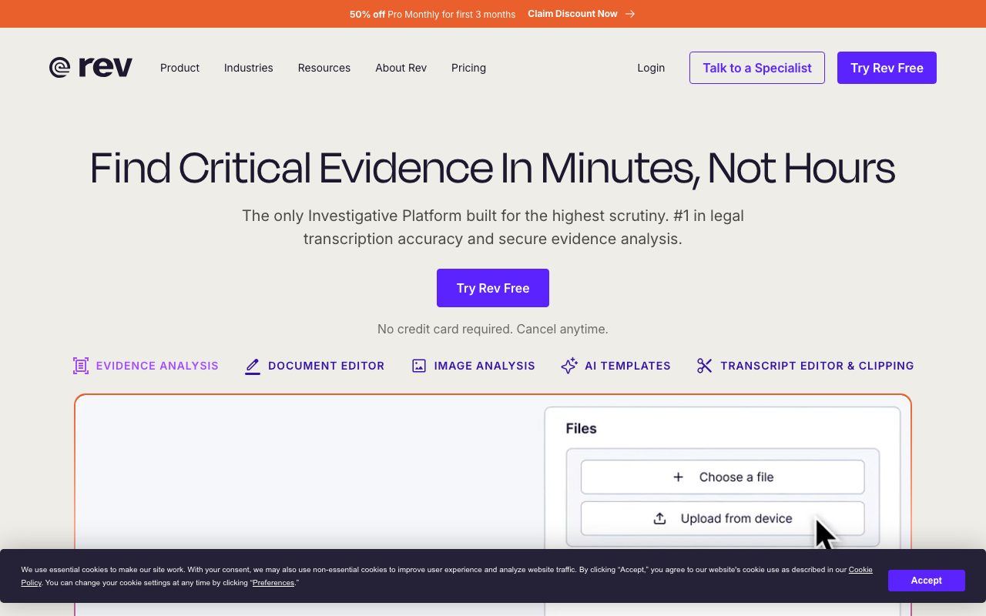Switch to Transcript Editor & Clipping tab
The width and height of the screenshot is (986, 616).
(805, 366)
